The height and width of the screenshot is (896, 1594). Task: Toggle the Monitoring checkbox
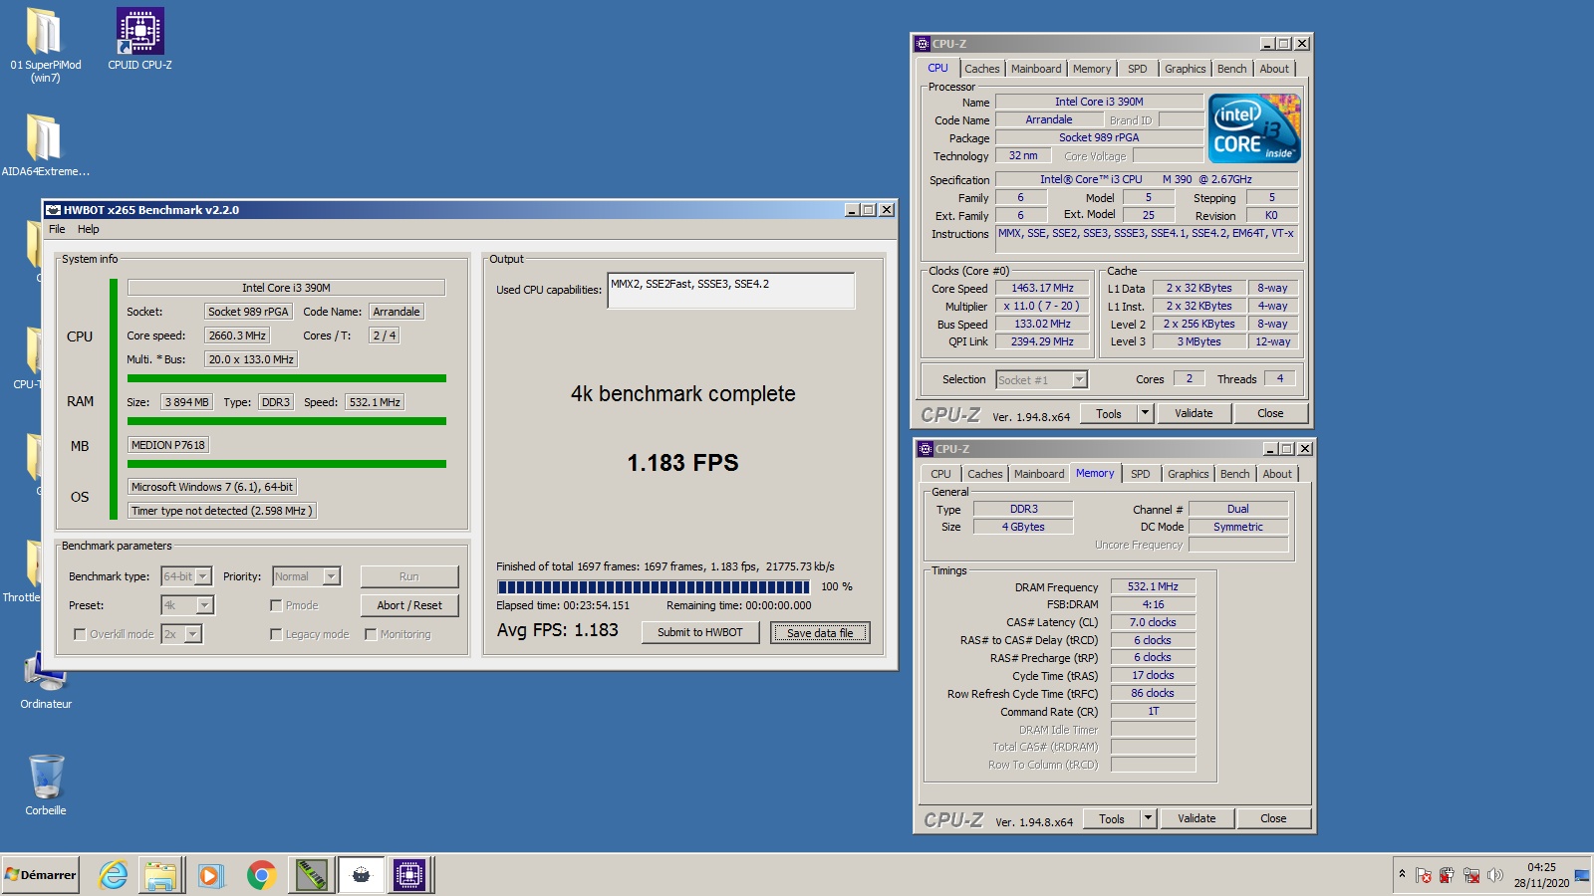pos(371,634)
